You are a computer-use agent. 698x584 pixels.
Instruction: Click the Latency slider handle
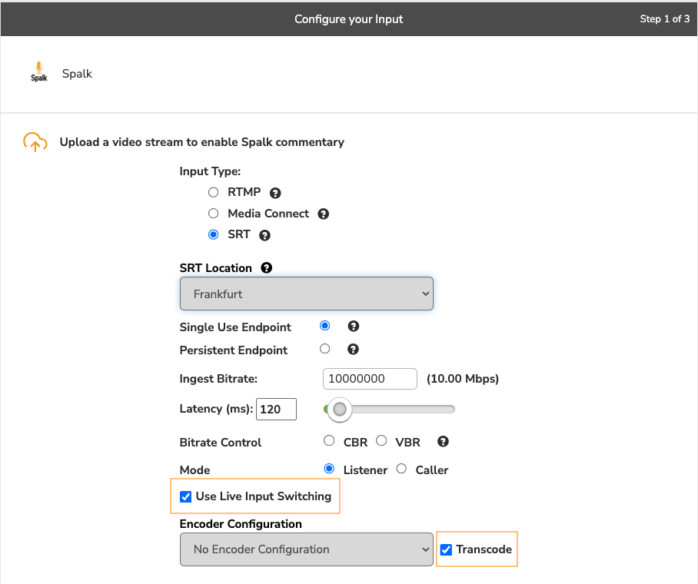(339, 410)
